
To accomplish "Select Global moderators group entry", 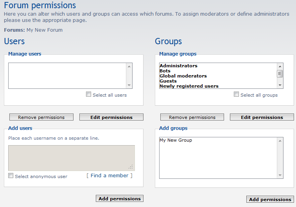I will (x=183, y=76).
